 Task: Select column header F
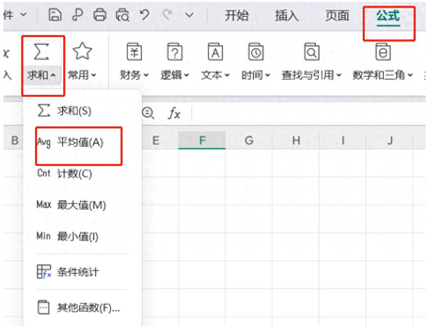tap(202, 141)
